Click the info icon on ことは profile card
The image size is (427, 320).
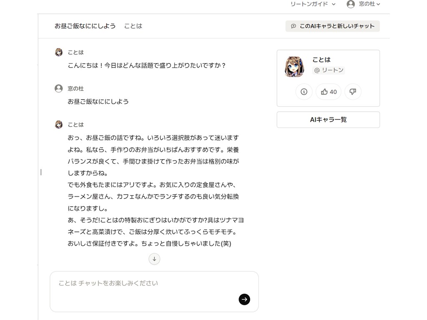point(304,92)
